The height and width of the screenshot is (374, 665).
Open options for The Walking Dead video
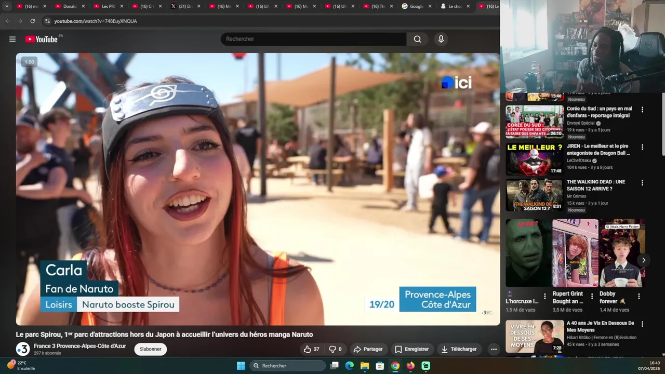[642, 183]
